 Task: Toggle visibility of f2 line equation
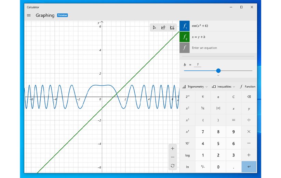point(185,37)
